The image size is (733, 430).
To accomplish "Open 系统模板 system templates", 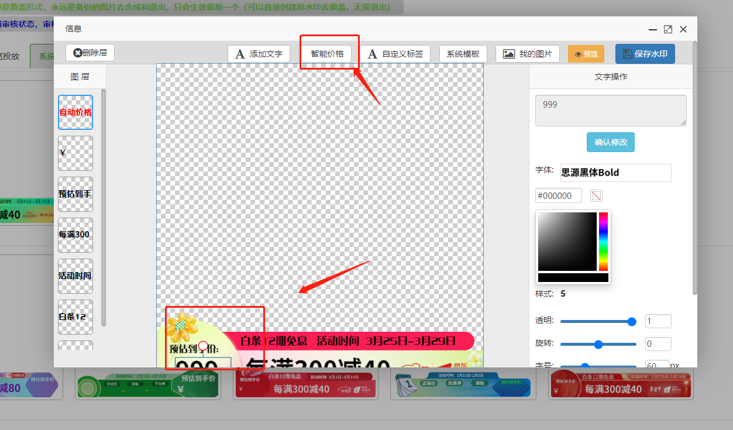I will point(463,54).
